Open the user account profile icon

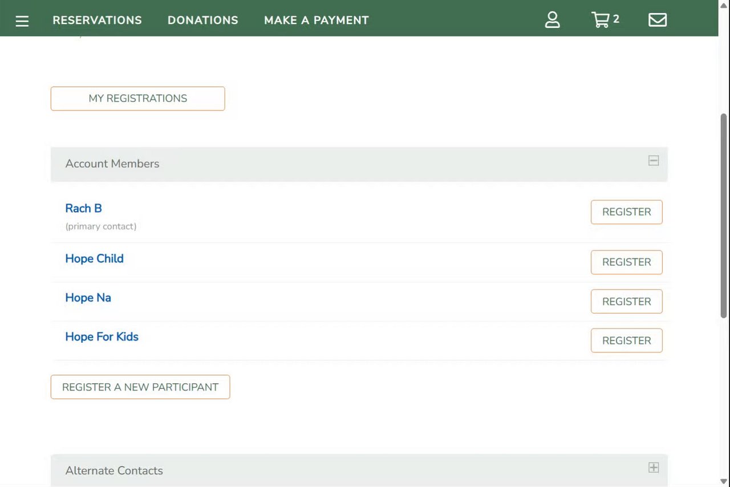(552, 20)
